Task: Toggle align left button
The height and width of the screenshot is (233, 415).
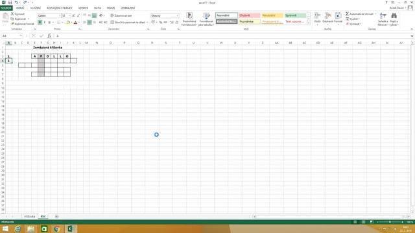Action: [84, 23]
